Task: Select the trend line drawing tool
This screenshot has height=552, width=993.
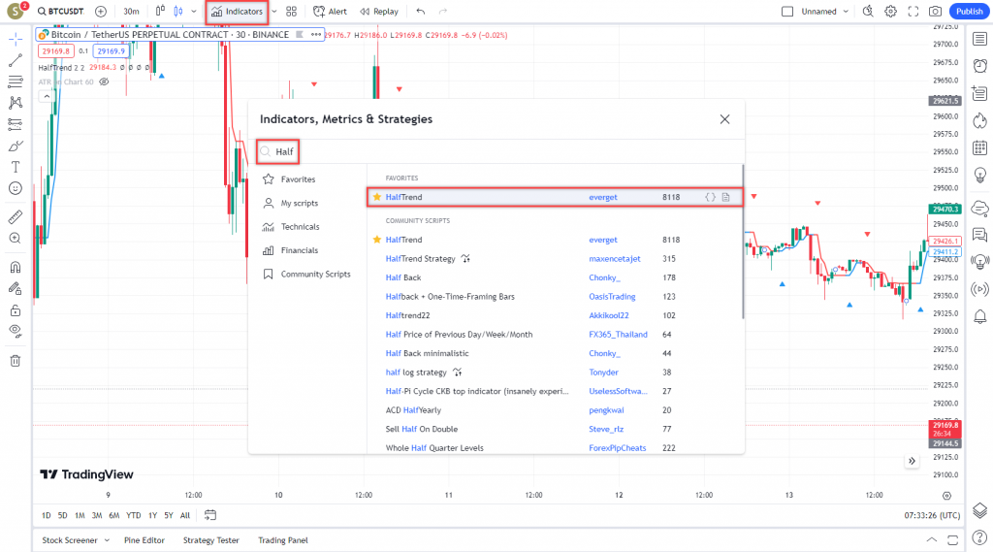Action: click(16, 61)
